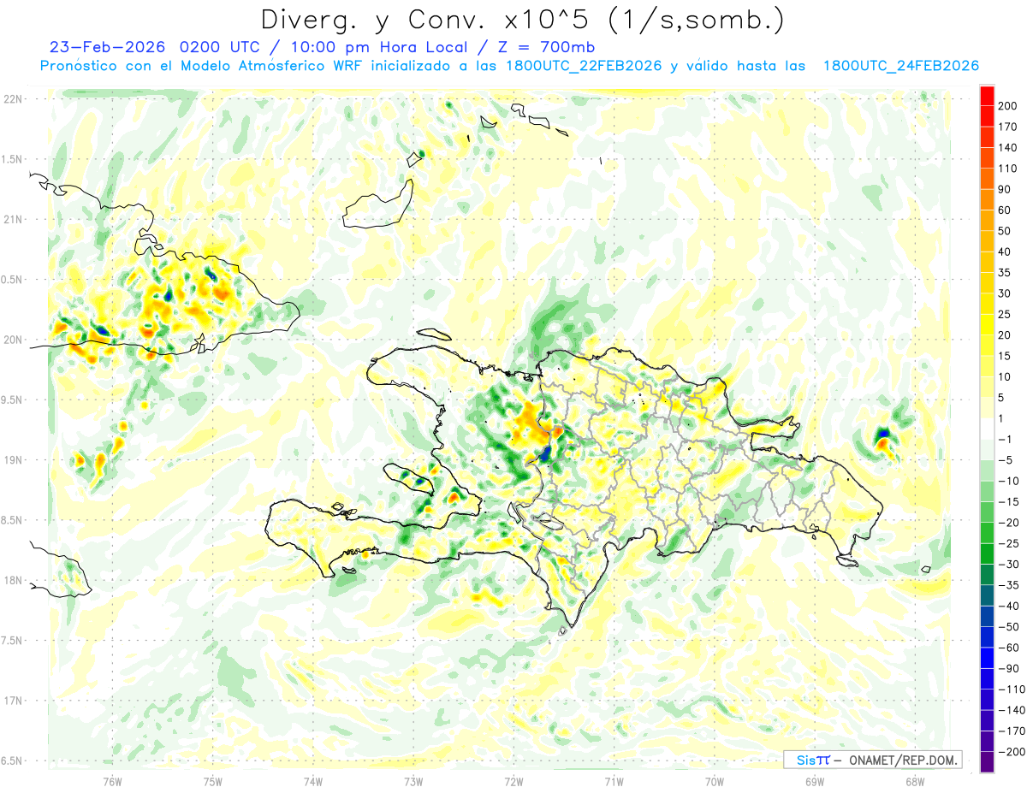Click the '1.5N' latitude label
The height and width of the screenshot is (793, 1027).
(12, 159)
